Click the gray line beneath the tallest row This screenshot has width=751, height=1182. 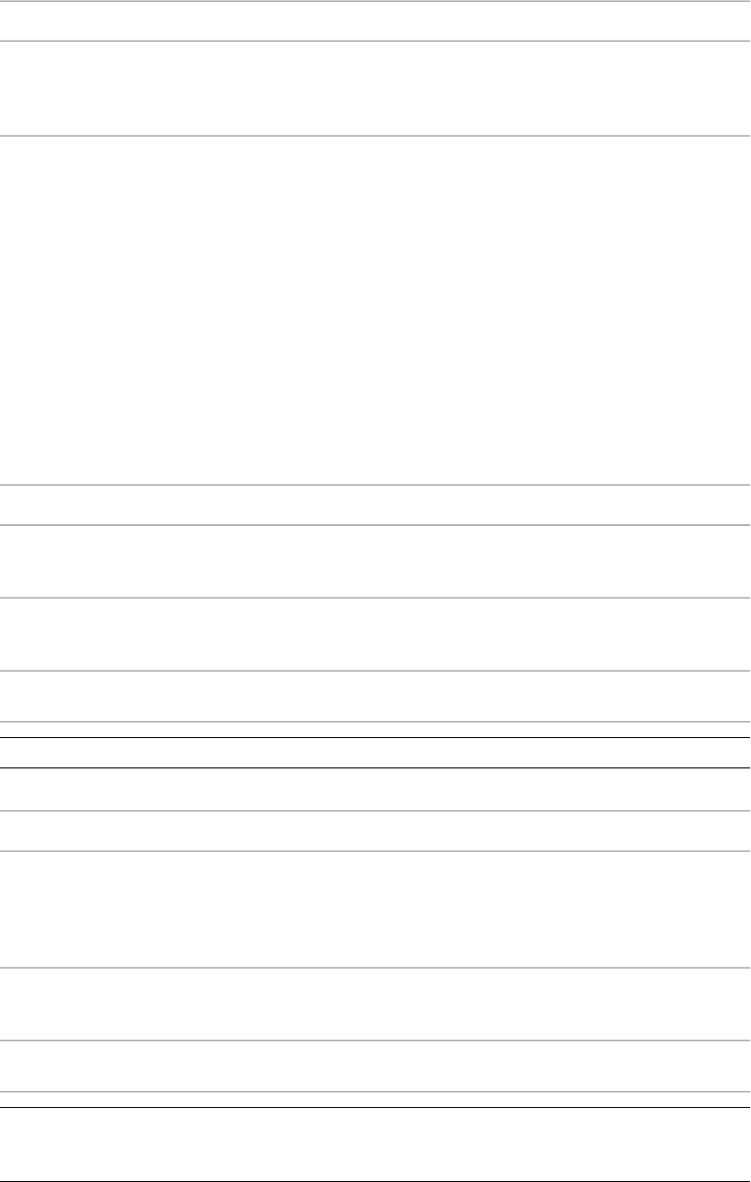tap(375, 486)
